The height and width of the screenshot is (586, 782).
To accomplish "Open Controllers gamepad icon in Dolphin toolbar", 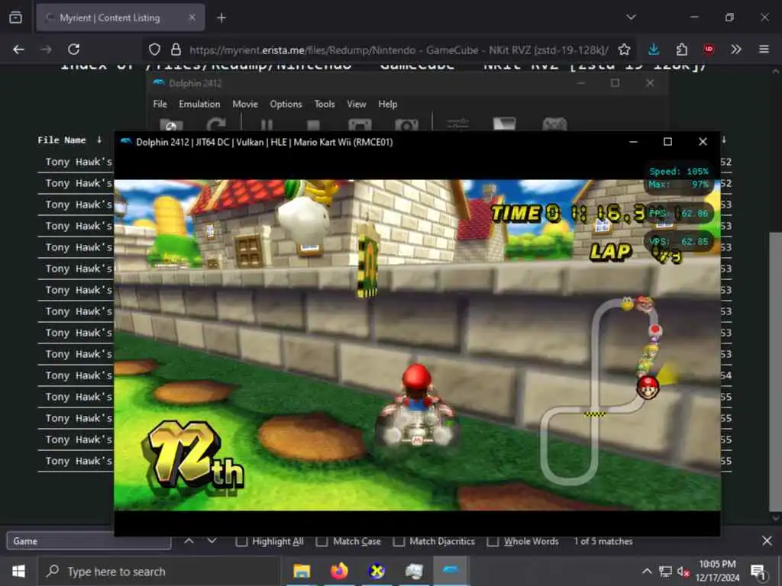I will point(554,124).
